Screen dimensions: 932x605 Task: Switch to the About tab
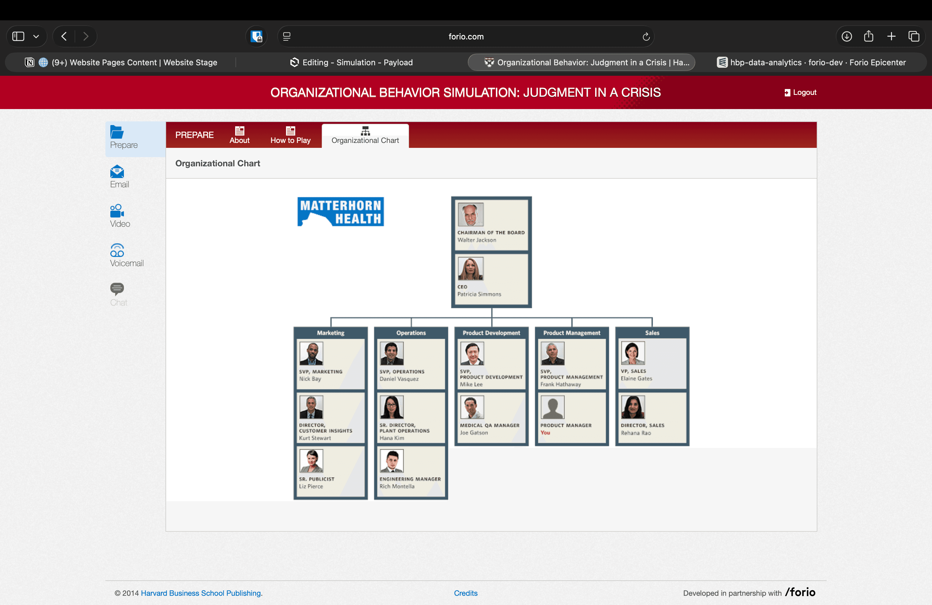[x=239, y=136]
